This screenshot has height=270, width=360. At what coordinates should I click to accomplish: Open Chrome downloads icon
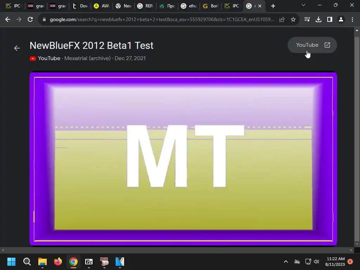(x=319, y=20)
